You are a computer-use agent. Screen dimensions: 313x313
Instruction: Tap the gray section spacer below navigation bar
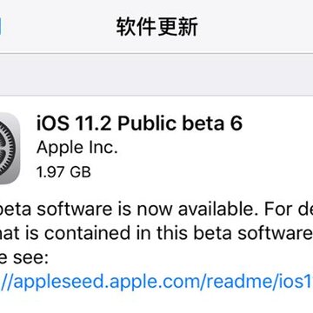(156, 75)
